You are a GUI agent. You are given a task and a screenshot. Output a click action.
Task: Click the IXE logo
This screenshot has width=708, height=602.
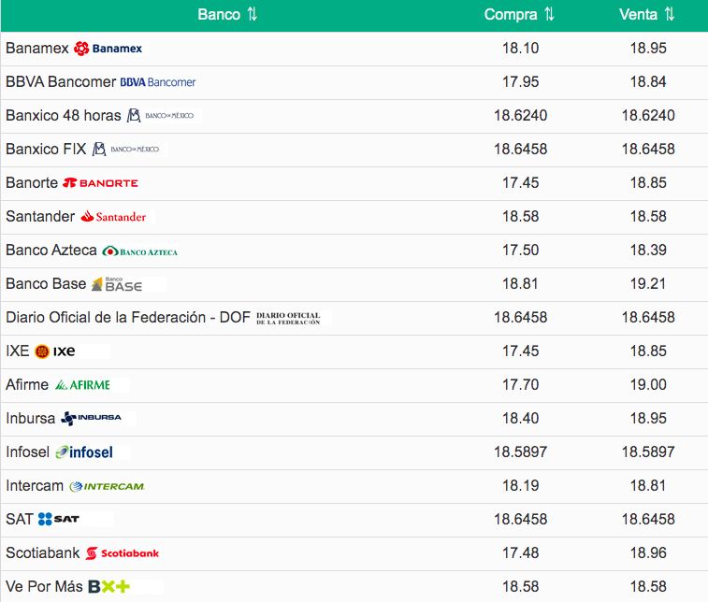(54, 351)
